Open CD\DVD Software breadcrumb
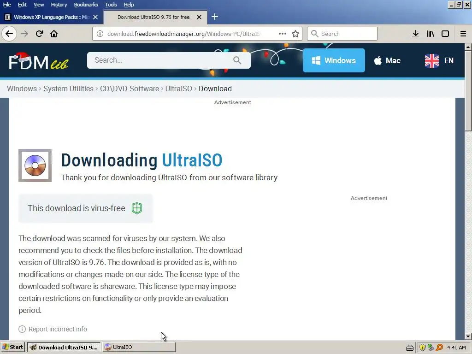The width and height of the screenshot is (472, 354). click(x=130, y=88)
